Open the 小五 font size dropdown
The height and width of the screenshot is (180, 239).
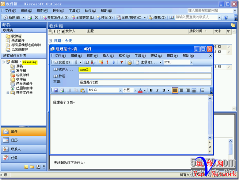(x=135, y=90)
